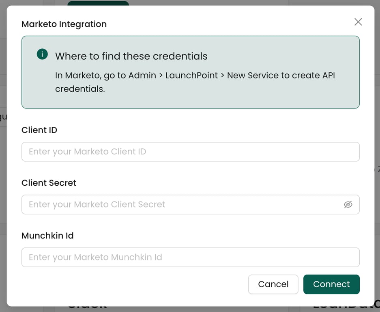Viewport: 380px width, 312px height.
Task: Click the Client ID field label
Action: tap(39, 130)
